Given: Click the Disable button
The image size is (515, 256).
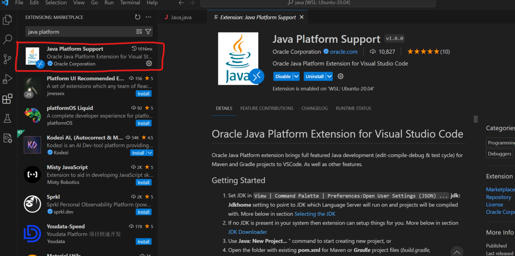Looking at the screenshot, I should [x=283, y=76].
